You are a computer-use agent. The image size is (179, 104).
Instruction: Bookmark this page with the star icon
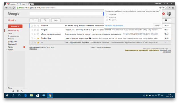point(166,8)
